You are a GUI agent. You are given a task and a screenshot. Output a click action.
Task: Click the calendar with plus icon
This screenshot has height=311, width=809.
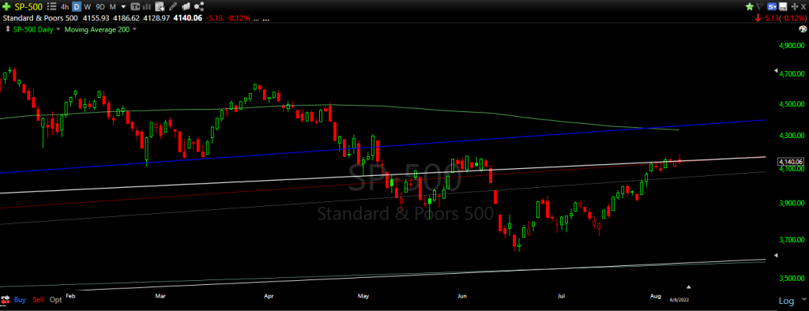coord(160,6)
